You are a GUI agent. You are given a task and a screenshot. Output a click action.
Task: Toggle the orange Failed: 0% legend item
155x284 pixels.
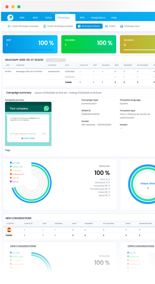click(14, 178)
